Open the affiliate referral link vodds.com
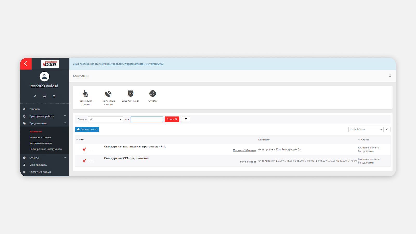The height and width of the screenshot is (234, 416). tap(133, 64)
